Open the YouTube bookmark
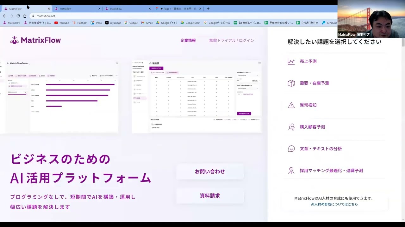The image size is (405, 227). click(61, 23)
